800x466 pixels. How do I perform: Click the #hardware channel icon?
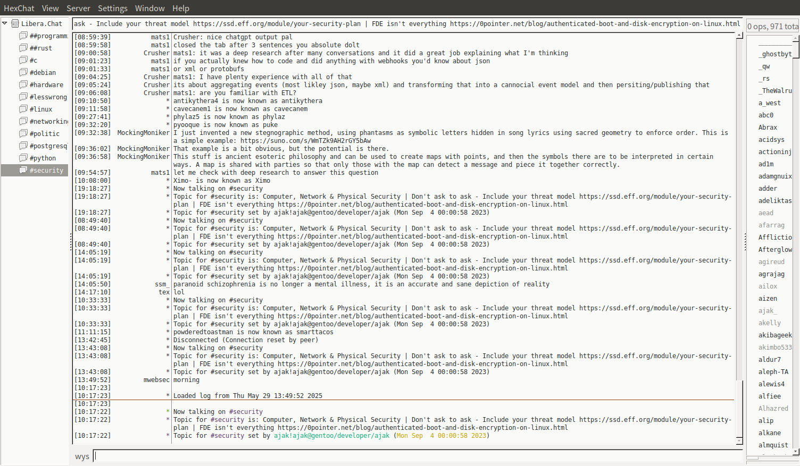[23, 84]
